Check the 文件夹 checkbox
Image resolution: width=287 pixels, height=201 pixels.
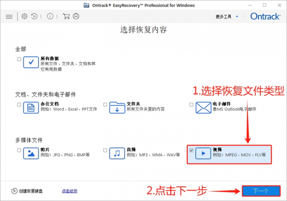(x=105, y=105)
